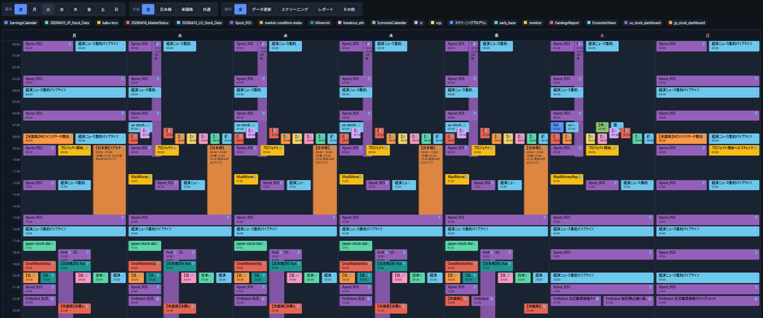Click the icon on Sunday 15:00 Xpost_RSS card
Viewport: 763px width, 318px height.
[756, 218]
